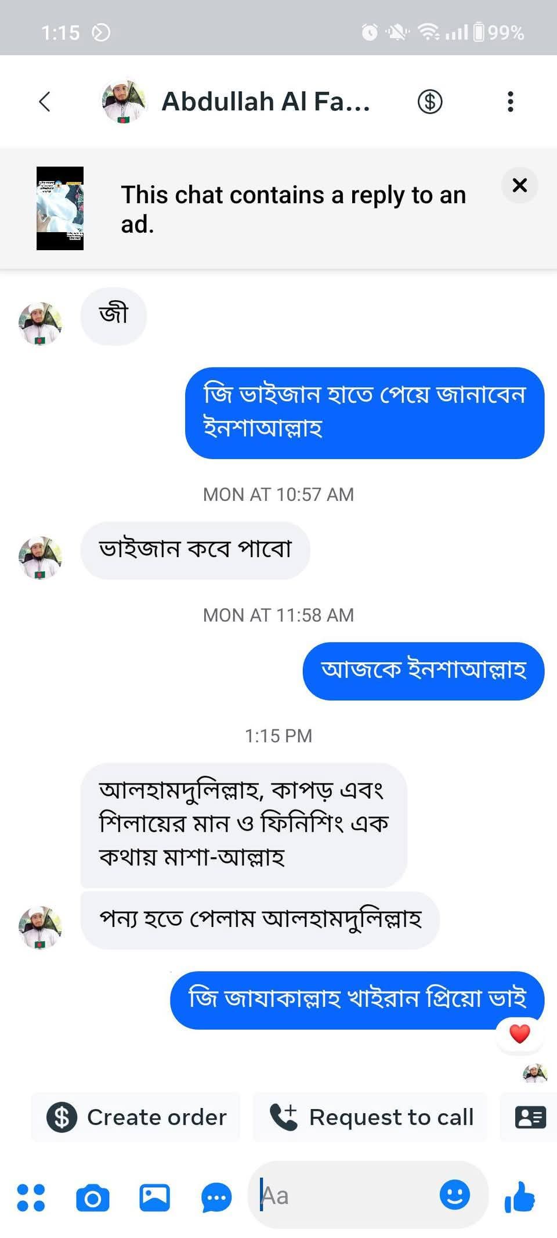Open the four-dot more apps menu
557x1238 pixels.
pyautogui.click(x=31, y=1197)
